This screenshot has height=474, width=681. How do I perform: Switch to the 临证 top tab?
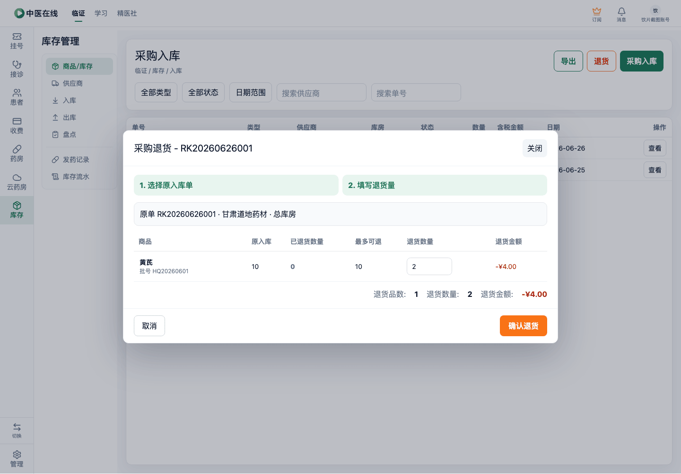tap(79, 13)
